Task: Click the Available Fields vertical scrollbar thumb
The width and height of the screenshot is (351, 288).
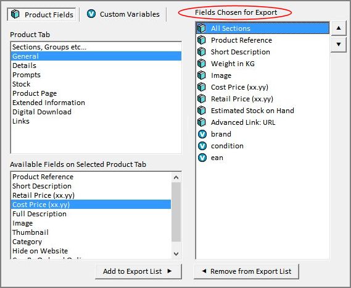Action: (x=176, y=212)
